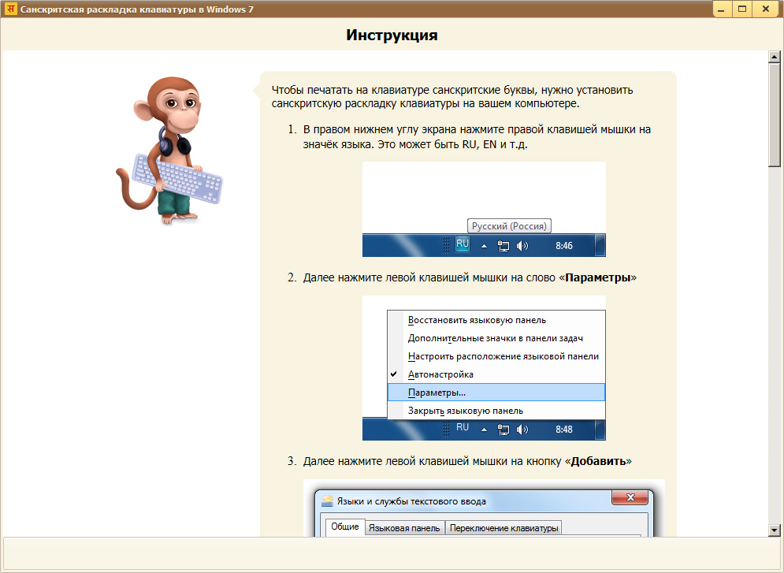Open the «Переключение клавиатуры» tab

[503, 527]
